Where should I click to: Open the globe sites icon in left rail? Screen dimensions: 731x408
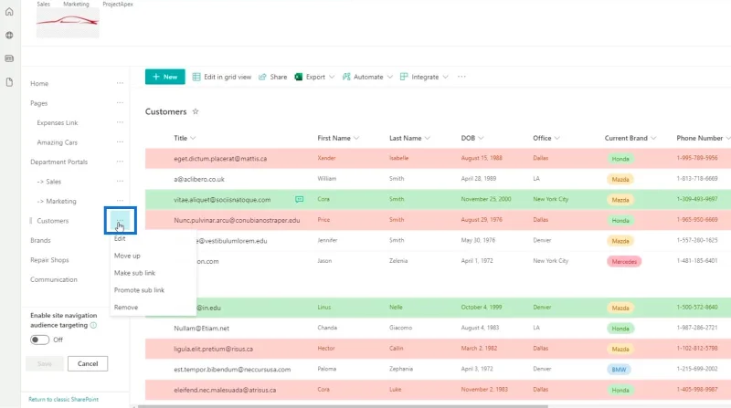coord(9,35)
